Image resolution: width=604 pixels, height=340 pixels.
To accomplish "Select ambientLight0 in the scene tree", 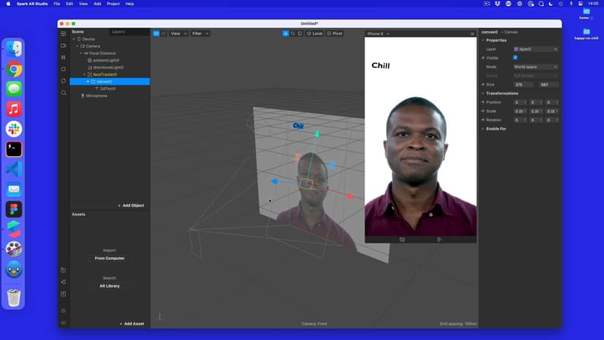I will point(106,60).
